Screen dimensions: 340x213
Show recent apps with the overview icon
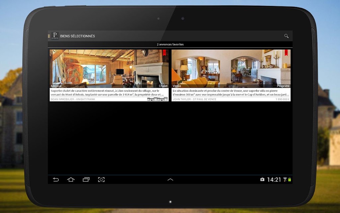pos(86,179)
